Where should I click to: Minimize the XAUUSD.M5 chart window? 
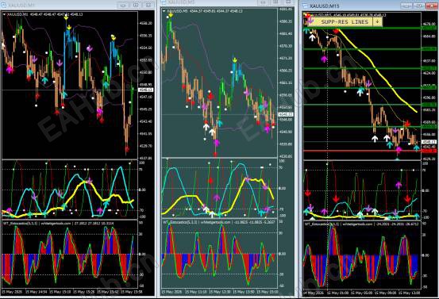263,2
